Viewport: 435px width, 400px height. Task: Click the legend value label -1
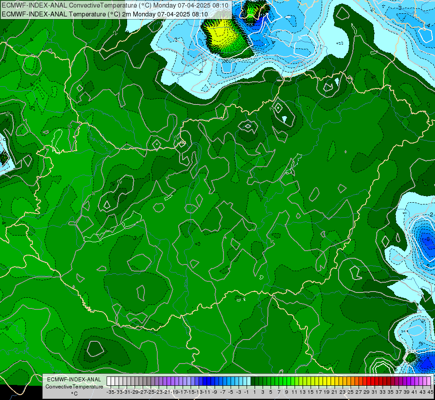point(246,392)
